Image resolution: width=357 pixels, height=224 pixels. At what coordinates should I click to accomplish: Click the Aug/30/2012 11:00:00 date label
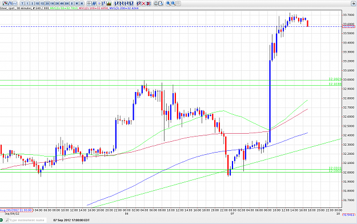pyautogui.click(x=16, y=210)
